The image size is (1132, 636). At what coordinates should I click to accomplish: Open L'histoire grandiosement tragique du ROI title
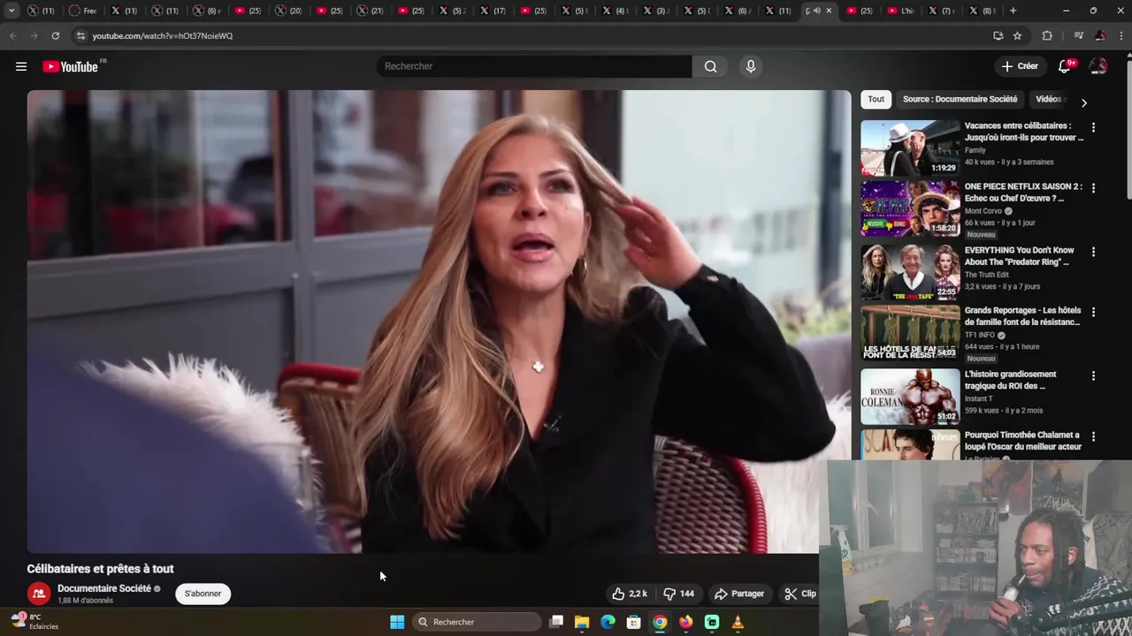(1010, 380)
